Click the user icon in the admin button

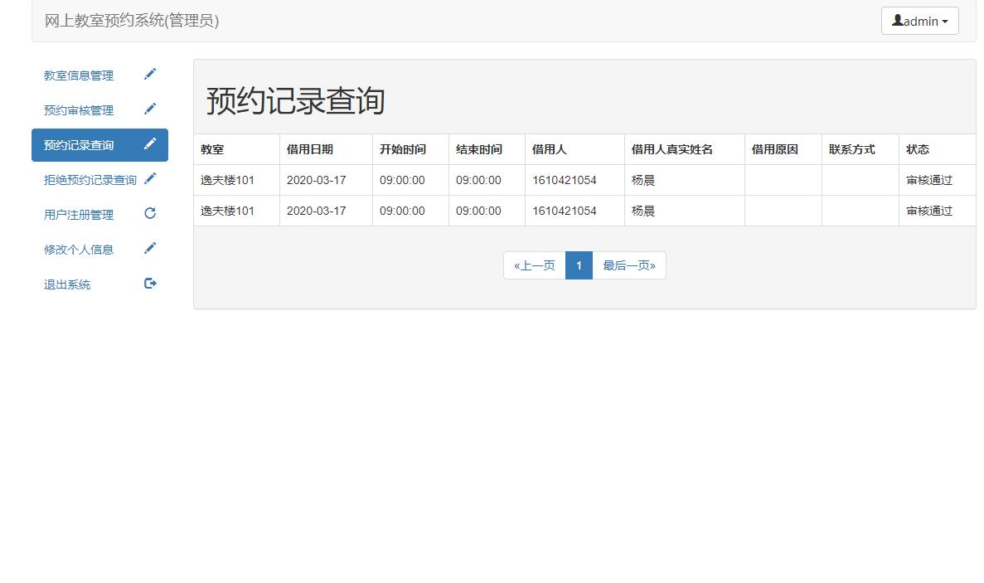click(898, 21)
